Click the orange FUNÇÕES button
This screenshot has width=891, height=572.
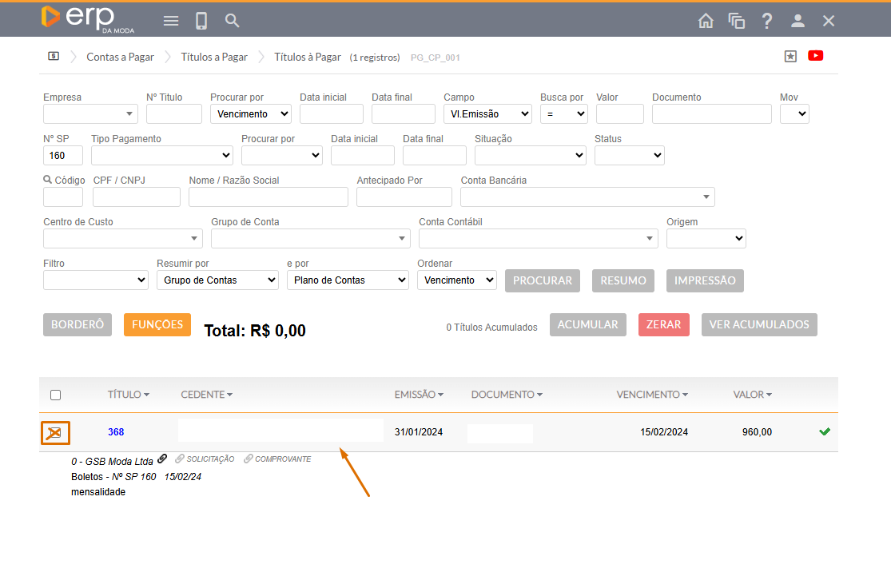click(157, 324)
